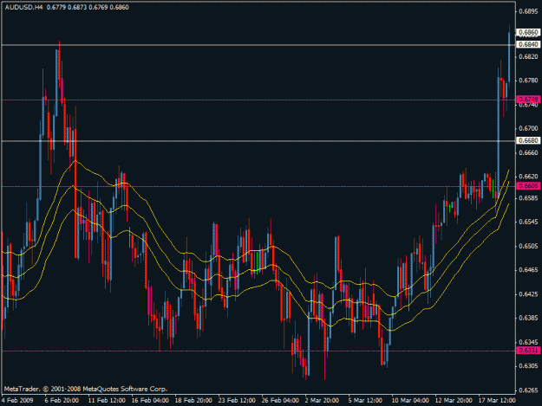Click the 0.6305 price scale value

tap(529, 366)
